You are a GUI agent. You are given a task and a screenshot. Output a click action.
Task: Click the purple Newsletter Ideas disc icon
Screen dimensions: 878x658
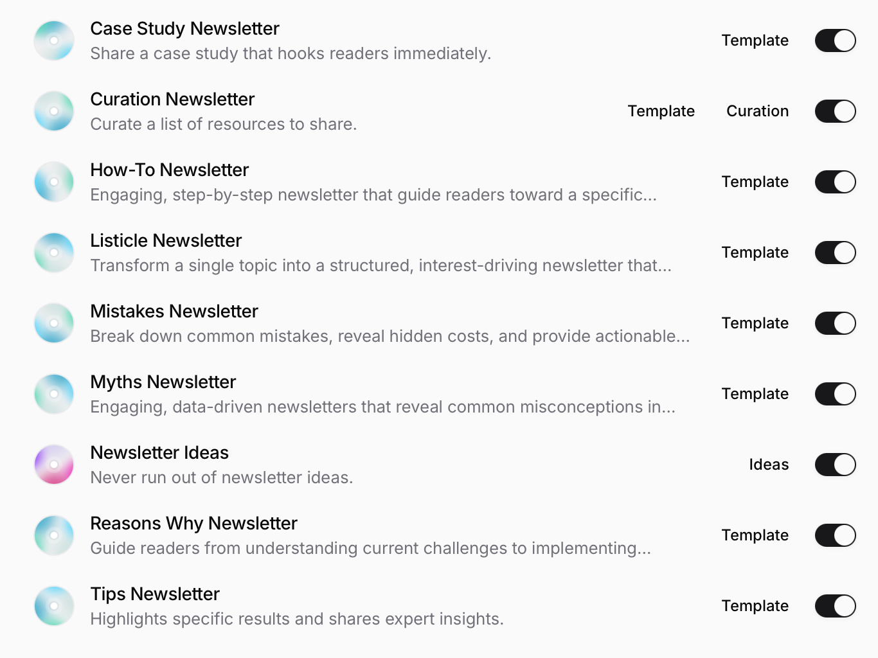pyautogui.click(x=54, y=465)
